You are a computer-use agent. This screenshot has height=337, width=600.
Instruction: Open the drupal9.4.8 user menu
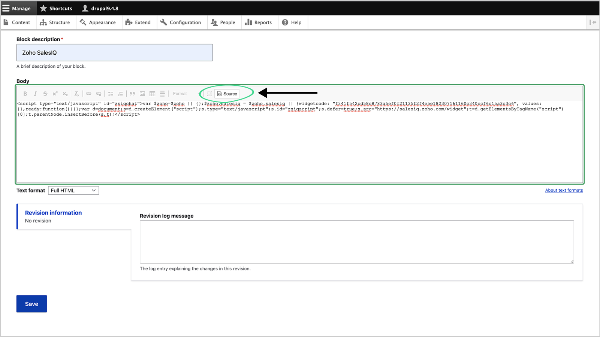[x=100, y=8]
